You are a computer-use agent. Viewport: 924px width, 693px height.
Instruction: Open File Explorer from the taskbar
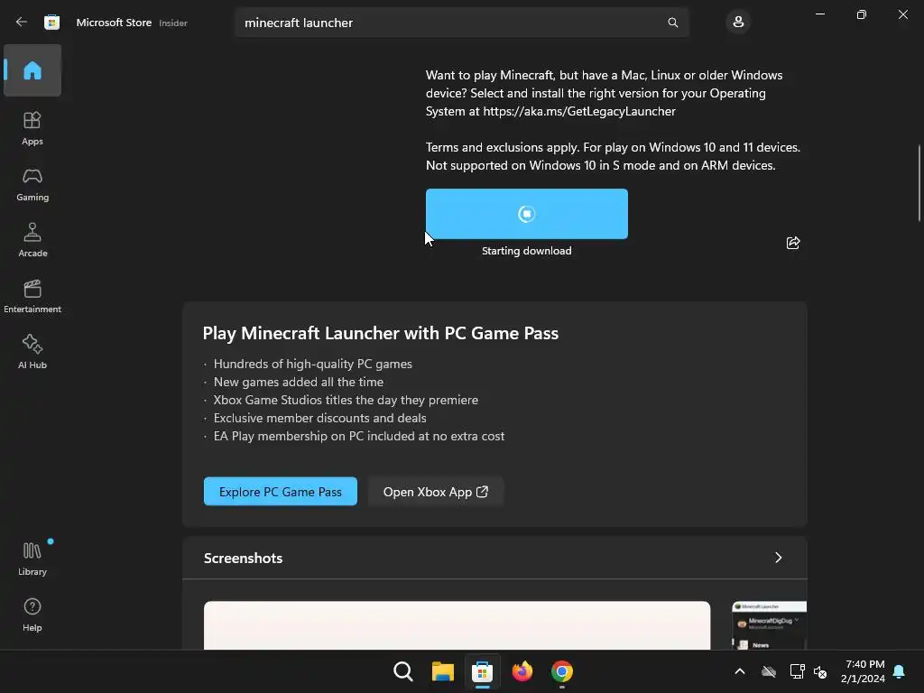(442, 671)
